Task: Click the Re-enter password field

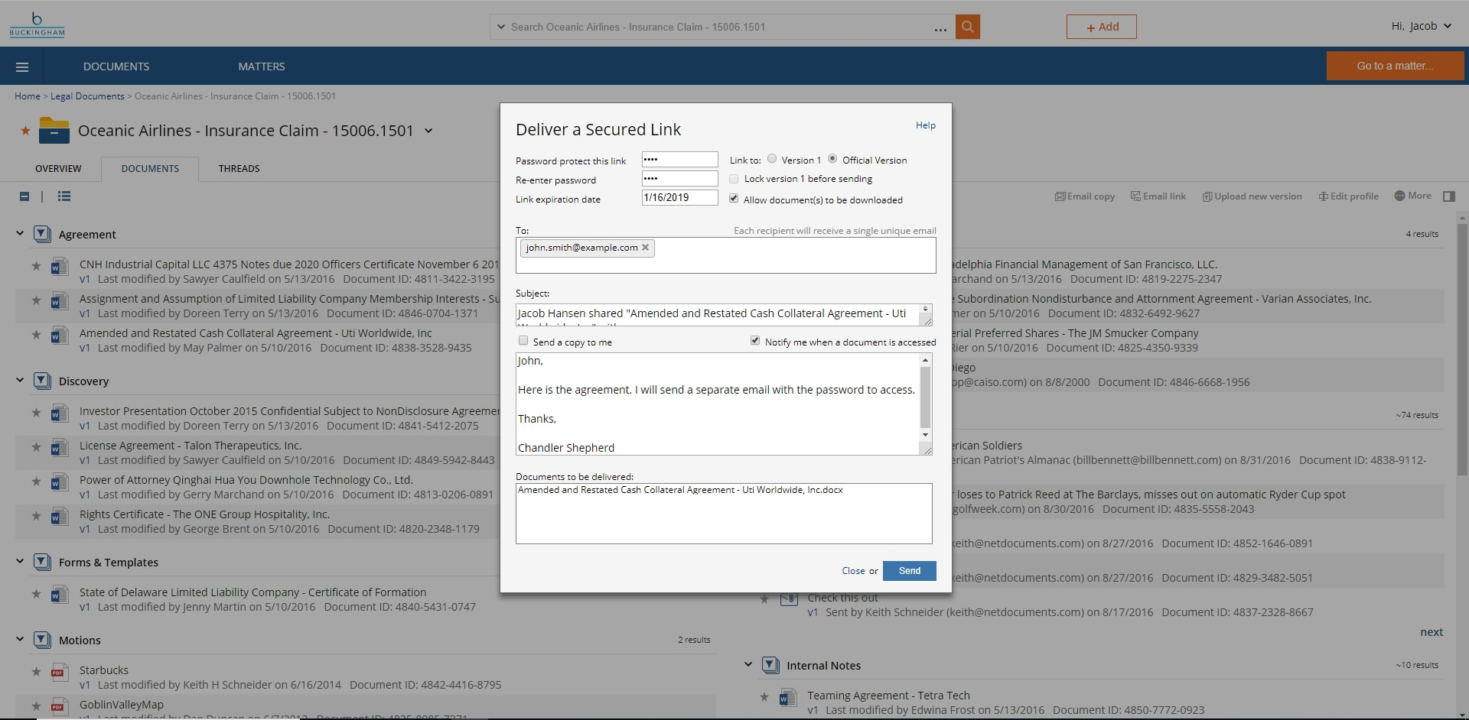Action: 679,178
